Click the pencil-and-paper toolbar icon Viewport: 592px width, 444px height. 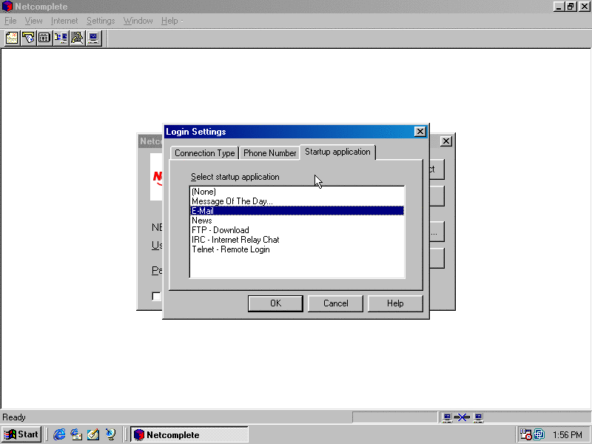[77, 38]
